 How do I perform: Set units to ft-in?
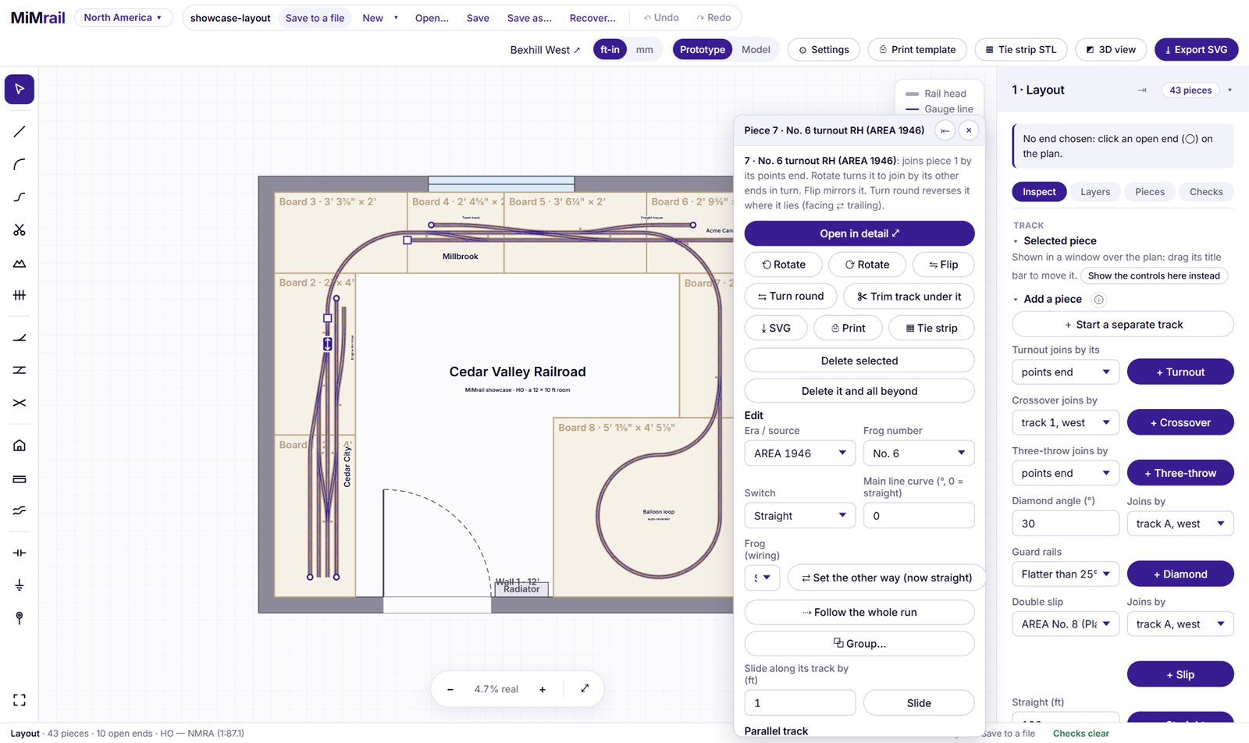click(x=610, y=50)
